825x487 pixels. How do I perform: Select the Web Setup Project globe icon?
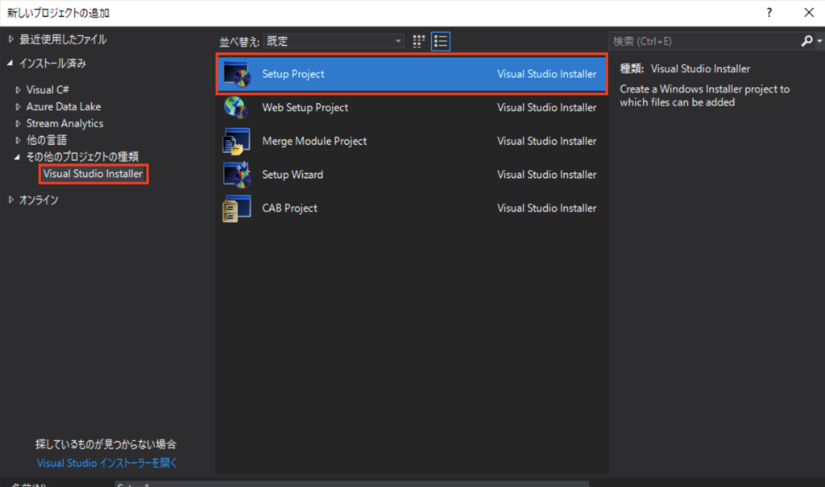point(236,107)
